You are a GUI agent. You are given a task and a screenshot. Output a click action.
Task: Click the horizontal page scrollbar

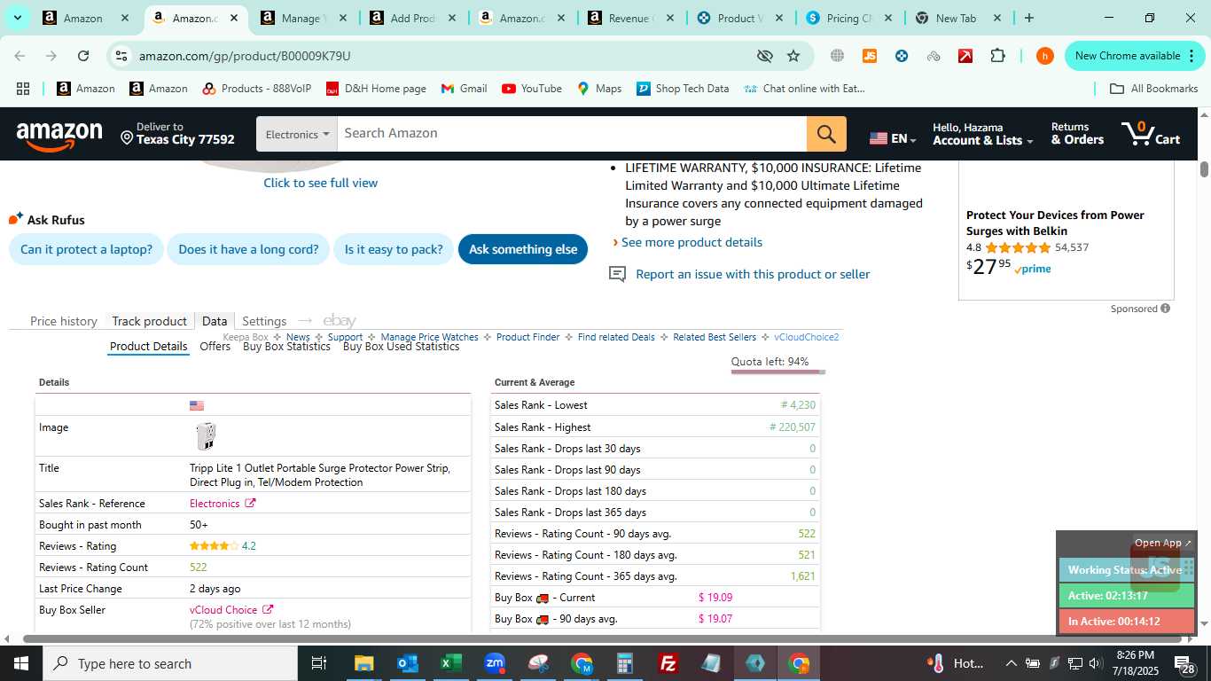pyautogui.click(x=603, y=638)
